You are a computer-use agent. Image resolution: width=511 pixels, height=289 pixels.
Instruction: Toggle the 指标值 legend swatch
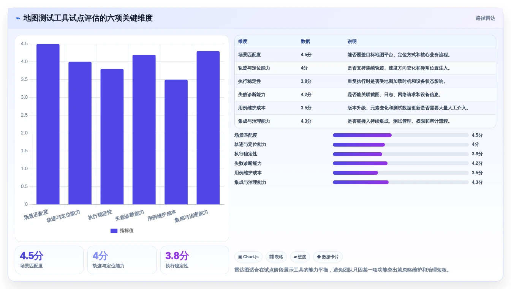tap(114, 231)
